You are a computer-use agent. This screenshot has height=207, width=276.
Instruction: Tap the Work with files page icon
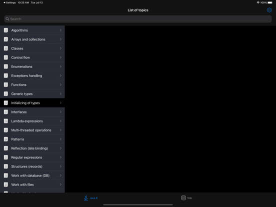[x=6, y=184]
